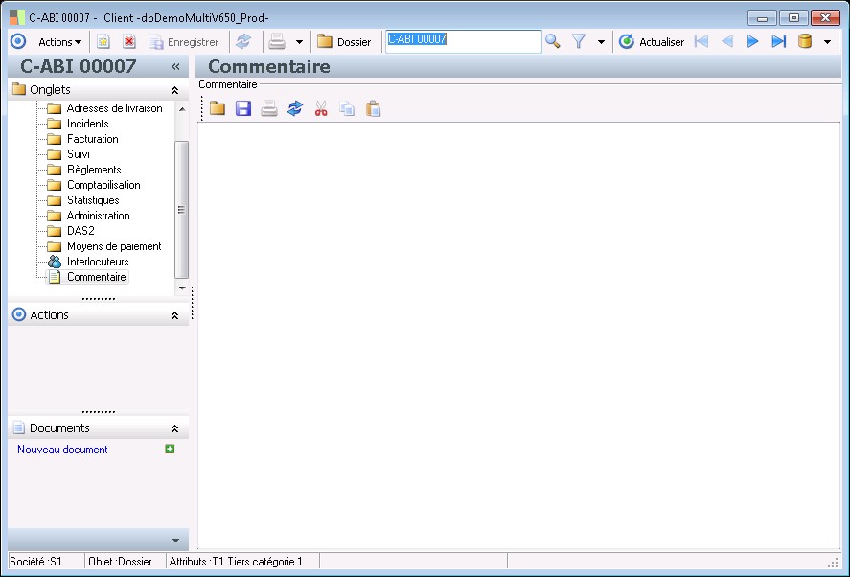
Task: Click the magnifier search icon
Action: coord(552,41)
